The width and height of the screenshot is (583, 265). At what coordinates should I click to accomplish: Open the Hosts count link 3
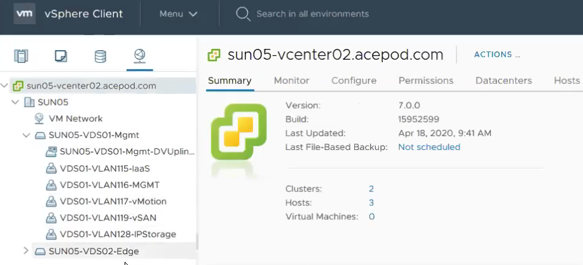(371, 203)
